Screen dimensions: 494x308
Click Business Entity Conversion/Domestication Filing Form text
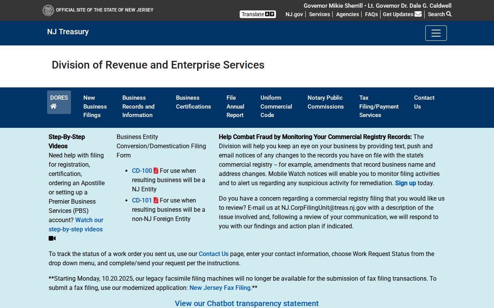click(x=161, y=146)
